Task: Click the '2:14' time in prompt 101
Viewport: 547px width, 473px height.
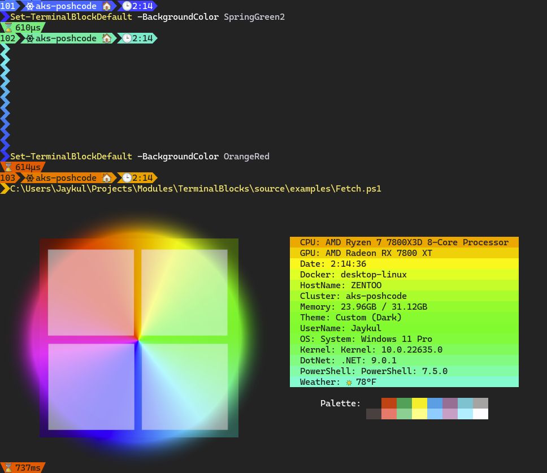Action: click(x=142, y=6)
